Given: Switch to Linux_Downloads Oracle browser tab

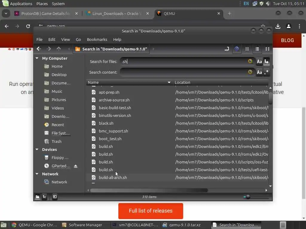Looking at the screenshot, I should (118, 13).
